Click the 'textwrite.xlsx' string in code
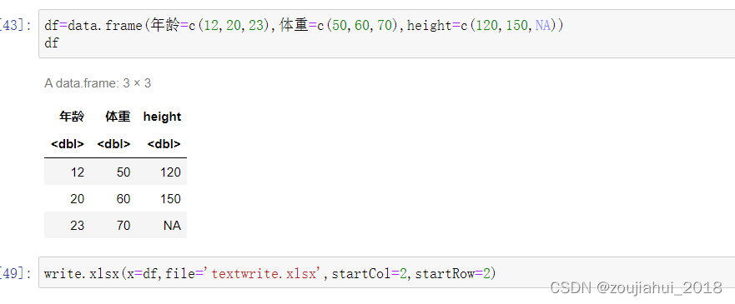This screenshot has height=304, width=735. click(x=264, y=273)
